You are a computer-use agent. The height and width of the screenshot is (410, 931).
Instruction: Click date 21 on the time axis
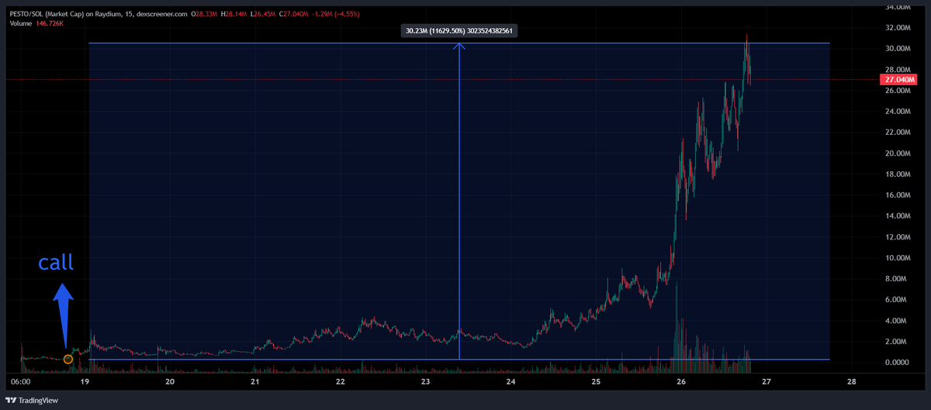pos(255,381)
